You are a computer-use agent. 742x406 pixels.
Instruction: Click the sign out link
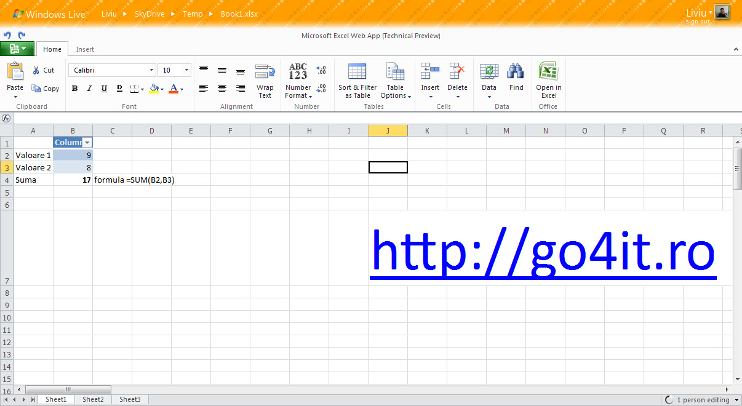[698, 22]
